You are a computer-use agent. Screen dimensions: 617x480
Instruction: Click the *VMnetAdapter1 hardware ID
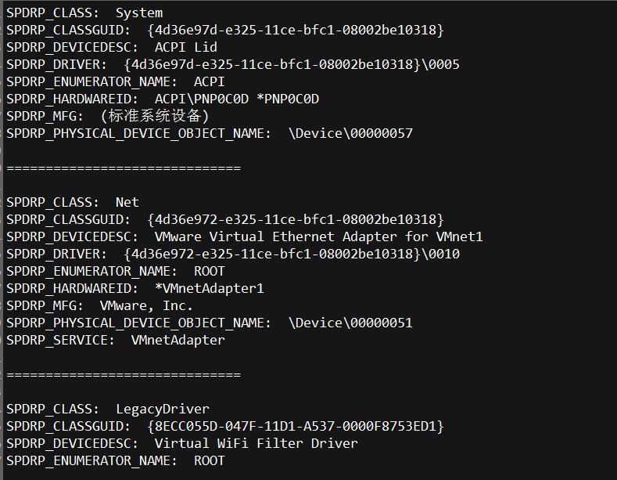tap(210, 288)
